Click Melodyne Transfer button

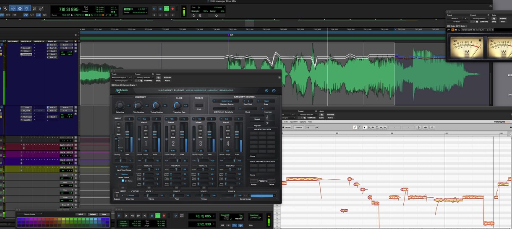287,127
